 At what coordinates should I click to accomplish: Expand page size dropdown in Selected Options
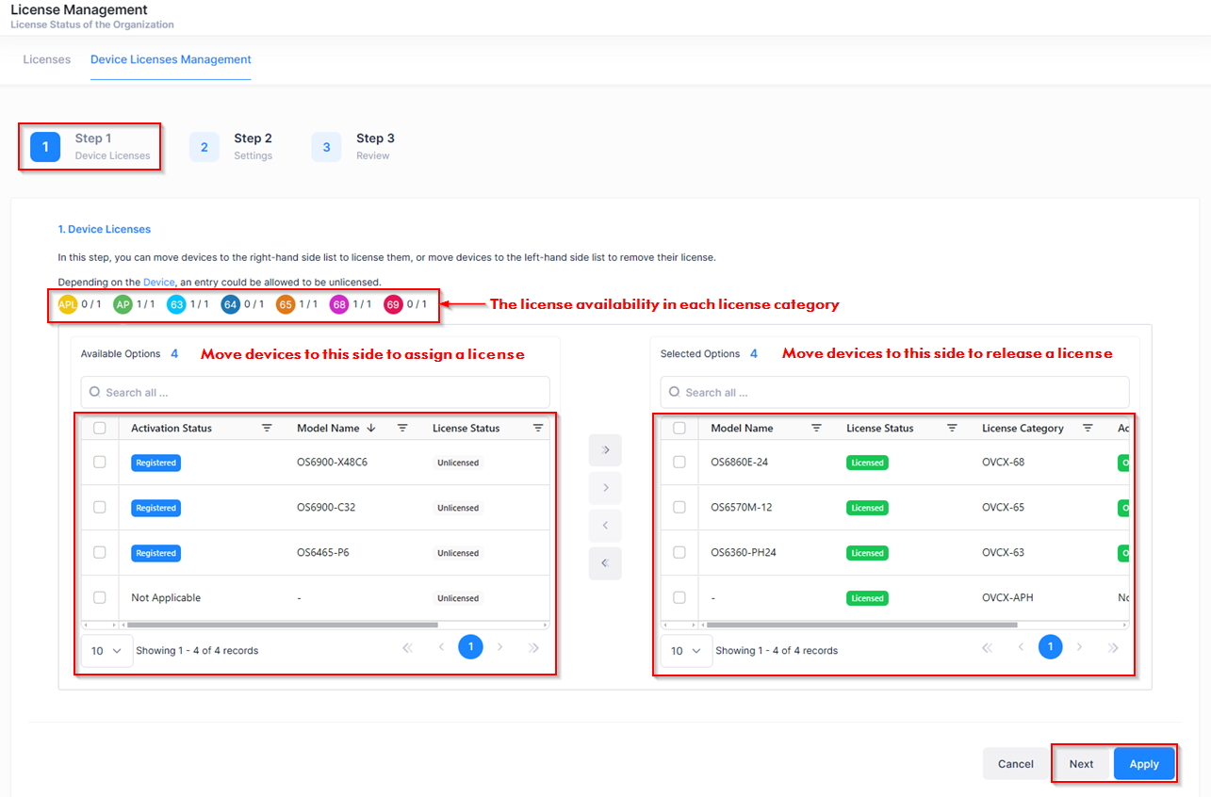[686, 651]
